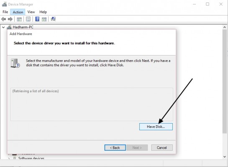Click the Scan for hardware changes icon
The height and width of the screenshot is (167, 228).
point(53,19)
